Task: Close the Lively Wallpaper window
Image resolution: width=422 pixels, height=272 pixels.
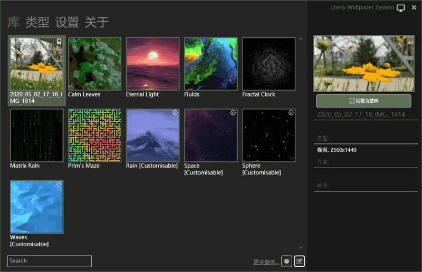Action: tap(414, 7)
